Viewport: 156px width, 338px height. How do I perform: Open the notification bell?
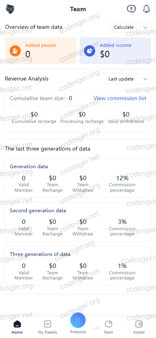[x=146, y=9]
